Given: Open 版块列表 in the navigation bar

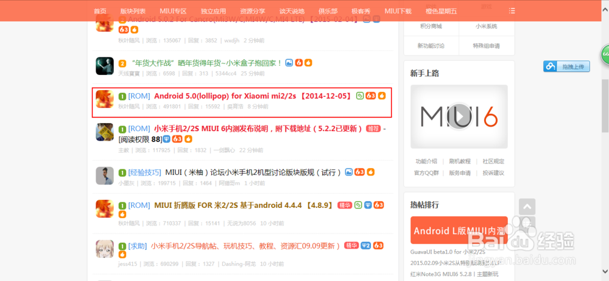Looking at the screenshot, I should pos(133,11).
